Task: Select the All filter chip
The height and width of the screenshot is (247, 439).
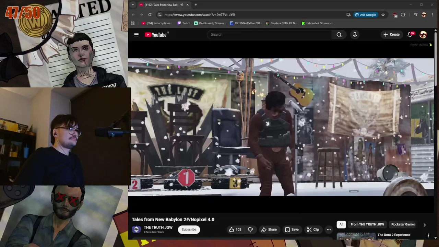Action: click(341, 224)
